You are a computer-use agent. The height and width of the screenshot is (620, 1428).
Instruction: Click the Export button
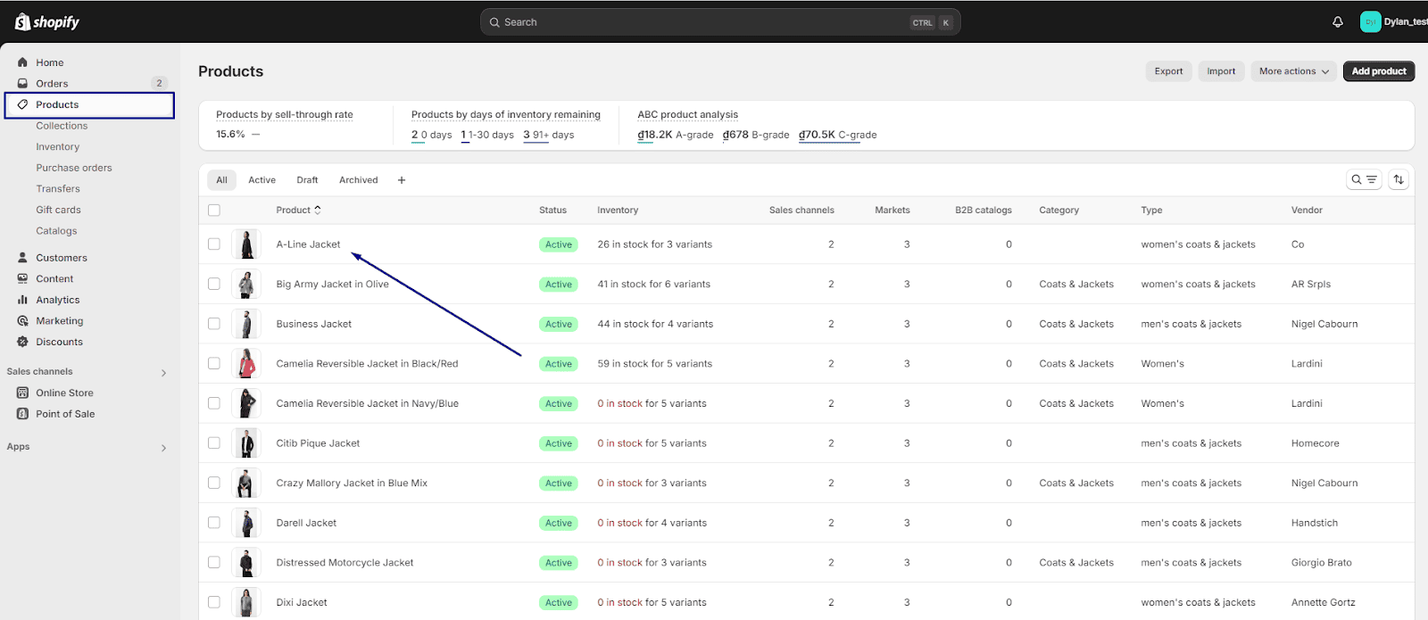[1168, 71]
